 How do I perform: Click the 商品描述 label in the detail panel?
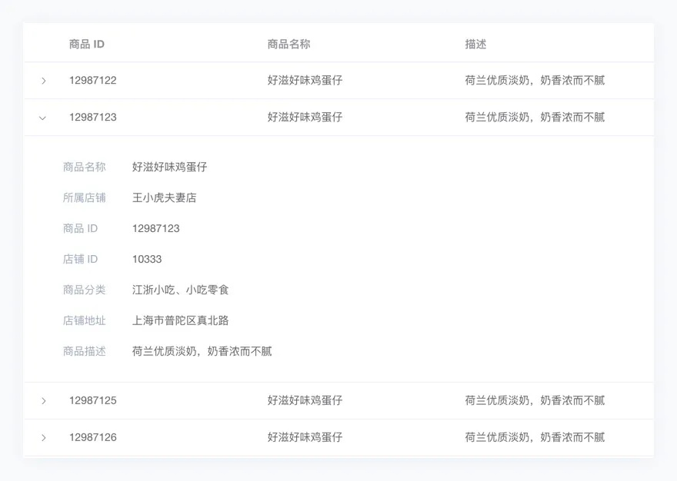[84, 351]
